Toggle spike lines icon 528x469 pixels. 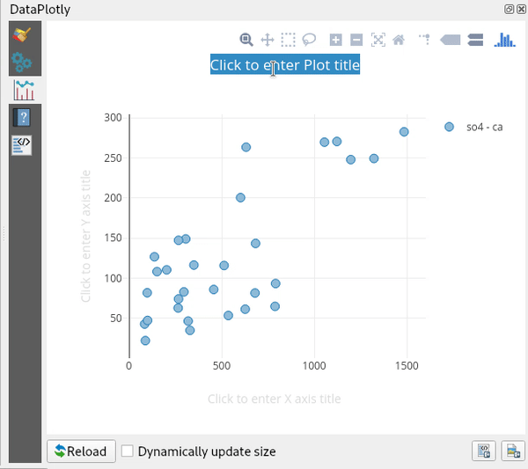click(425, 40)
